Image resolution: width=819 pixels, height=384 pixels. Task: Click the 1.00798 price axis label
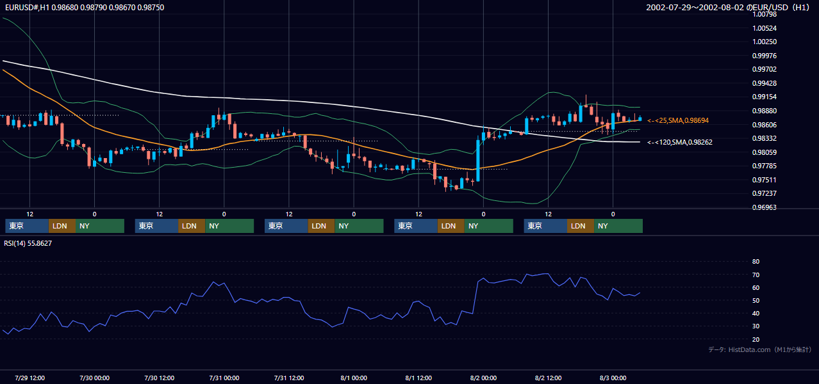tap(765, 14)
